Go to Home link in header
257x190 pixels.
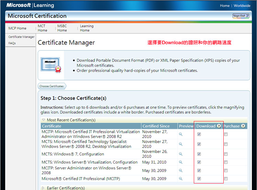[225, 6]
